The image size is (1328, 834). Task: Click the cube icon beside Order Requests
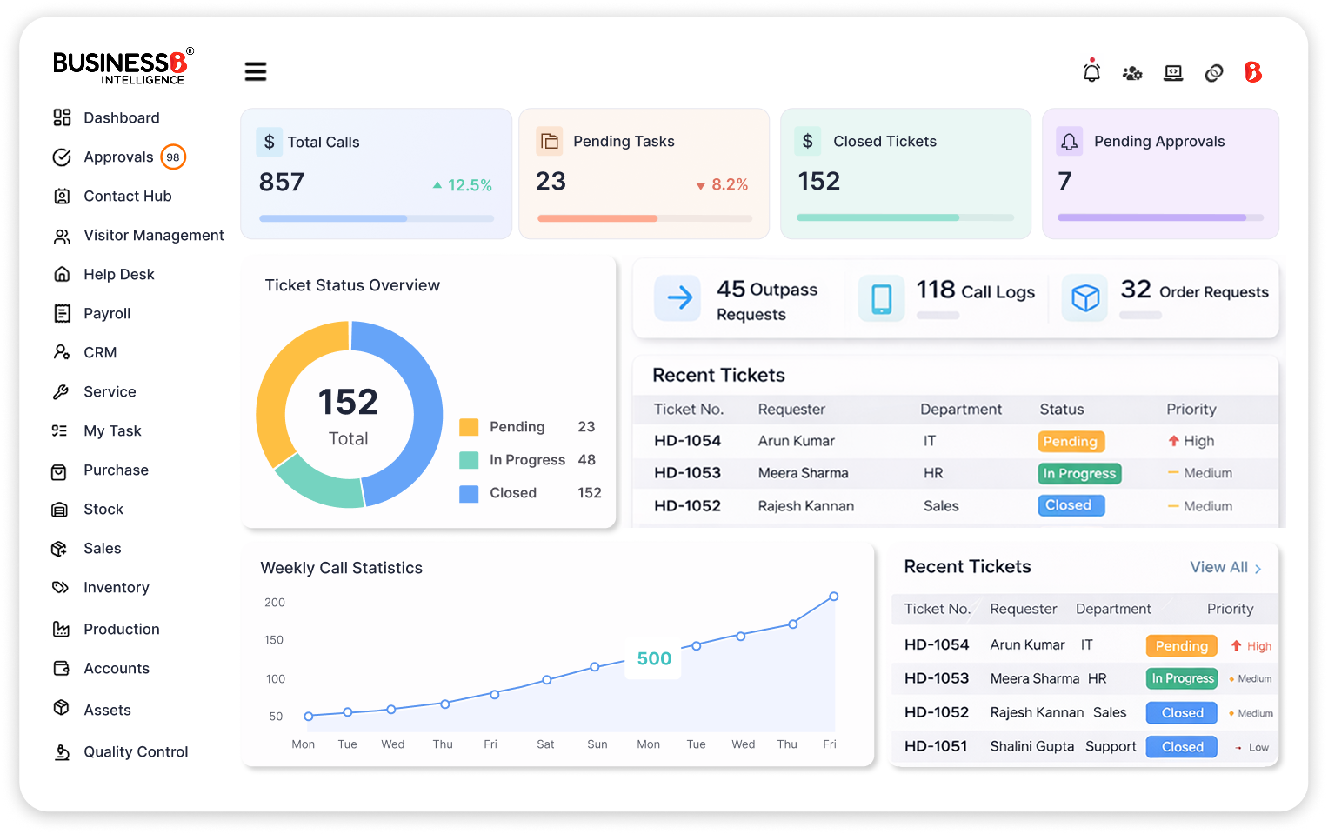[1084, 298]
